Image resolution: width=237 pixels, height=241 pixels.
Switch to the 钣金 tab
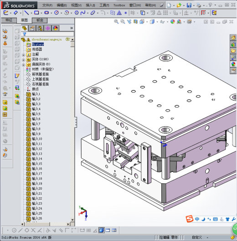point(40,20)
